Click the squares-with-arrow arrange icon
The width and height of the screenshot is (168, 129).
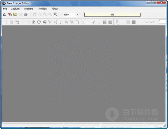(17, 22)
